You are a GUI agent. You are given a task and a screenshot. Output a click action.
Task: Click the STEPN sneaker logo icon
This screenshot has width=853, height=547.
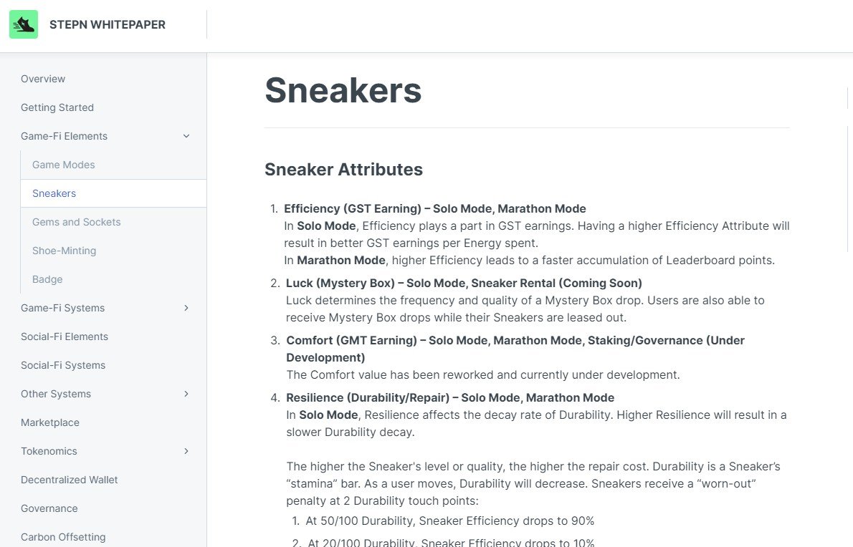pyautogui.click(x=24, y=24)
